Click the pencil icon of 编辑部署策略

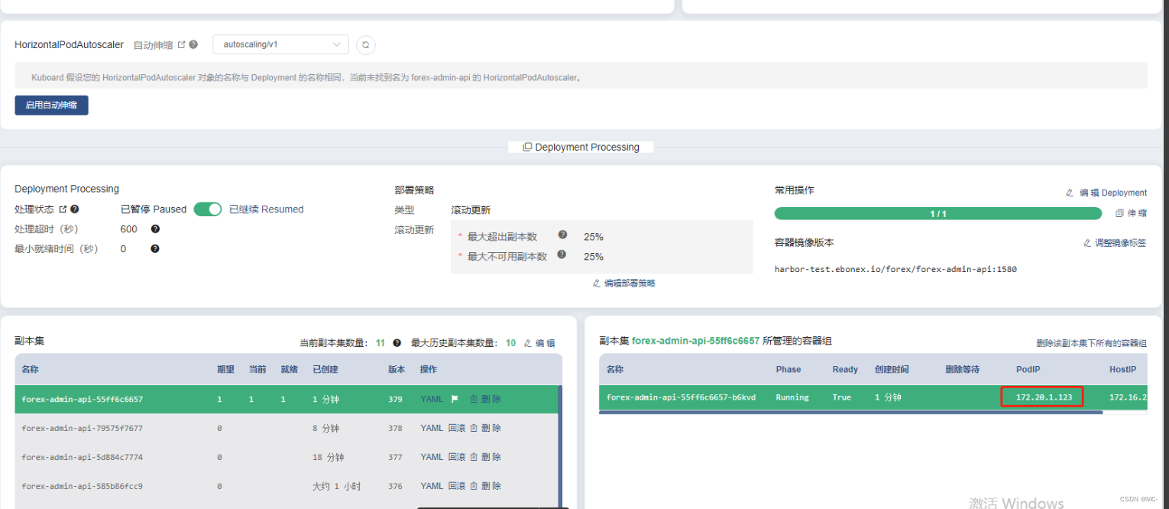[x=597, y=283]
